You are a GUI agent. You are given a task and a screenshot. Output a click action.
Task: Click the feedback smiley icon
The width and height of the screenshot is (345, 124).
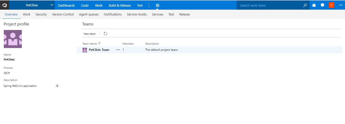322,5
